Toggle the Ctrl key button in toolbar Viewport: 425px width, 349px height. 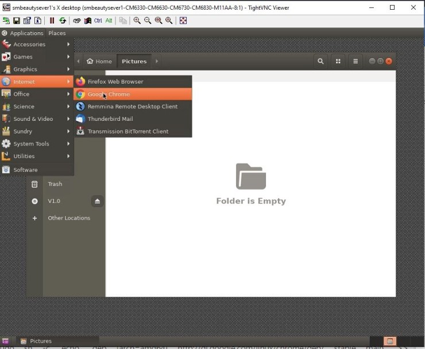pyautogui.click(x=98, y=21)
